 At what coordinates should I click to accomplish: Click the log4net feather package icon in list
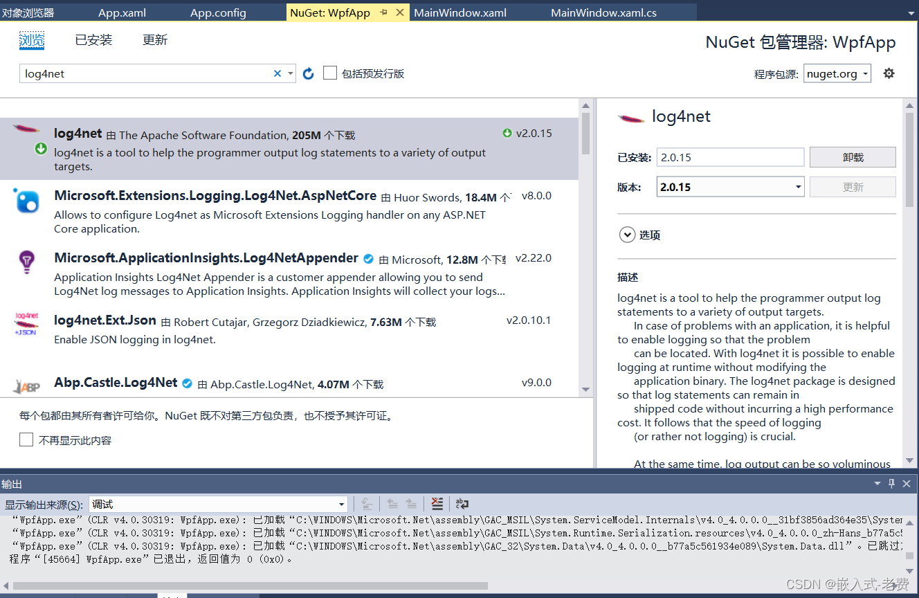click(x=27, y=129)
